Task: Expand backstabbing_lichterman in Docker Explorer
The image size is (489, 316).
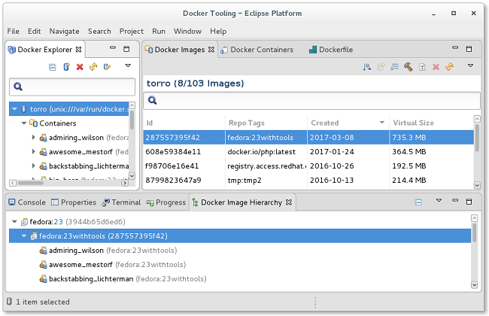Action: pos(33,166)
